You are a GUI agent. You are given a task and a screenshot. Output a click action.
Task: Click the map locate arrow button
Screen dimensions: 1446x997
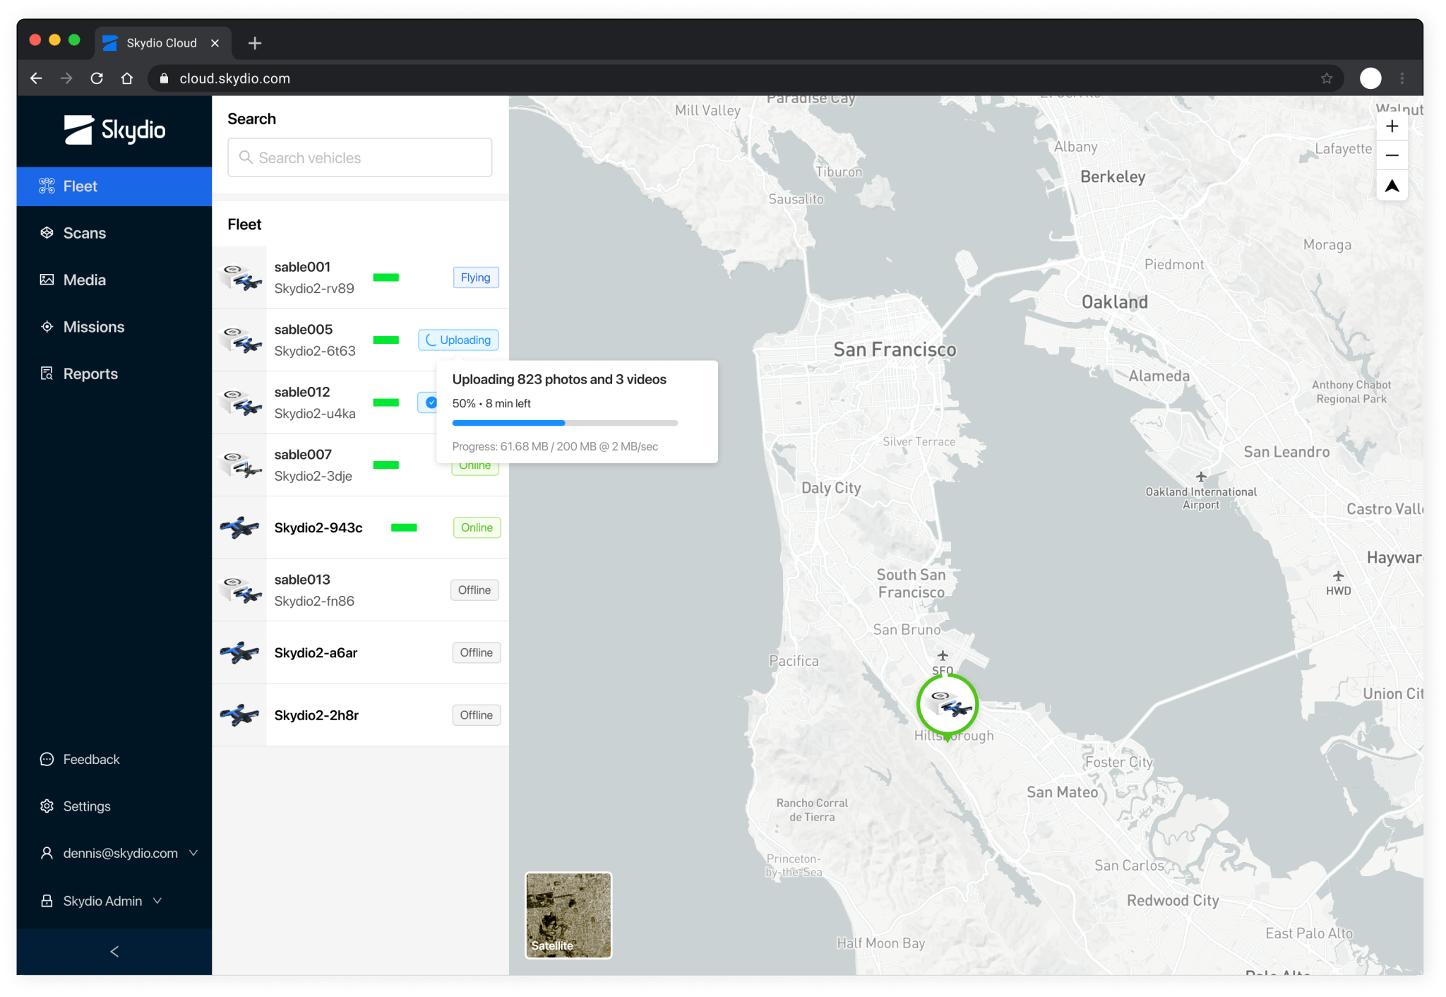(x=1392, y=186)
